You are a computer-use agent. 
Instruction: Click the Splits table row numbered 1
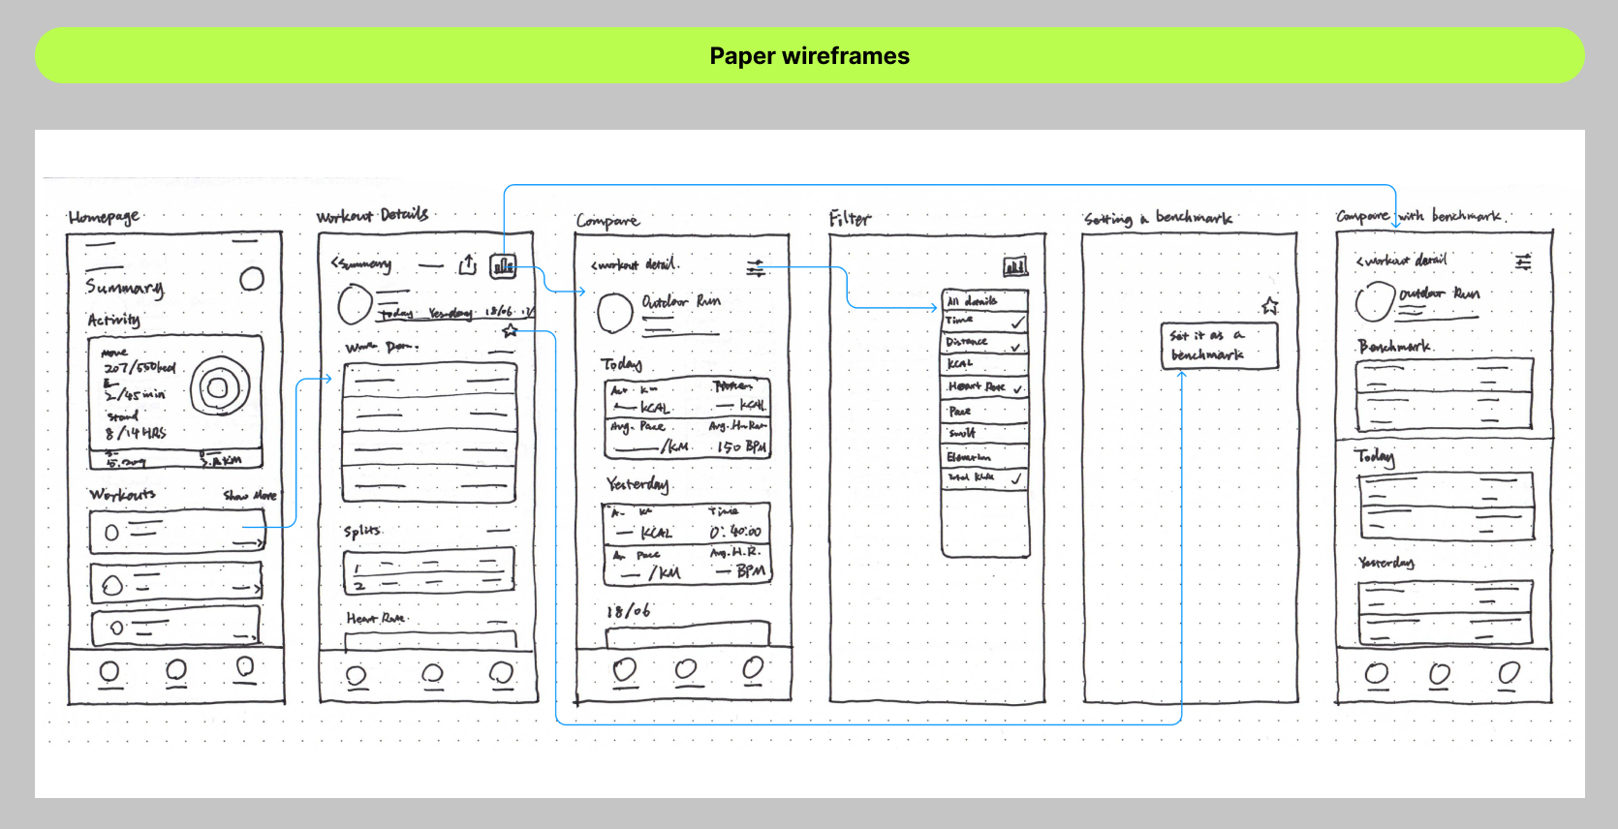point(429,564)
